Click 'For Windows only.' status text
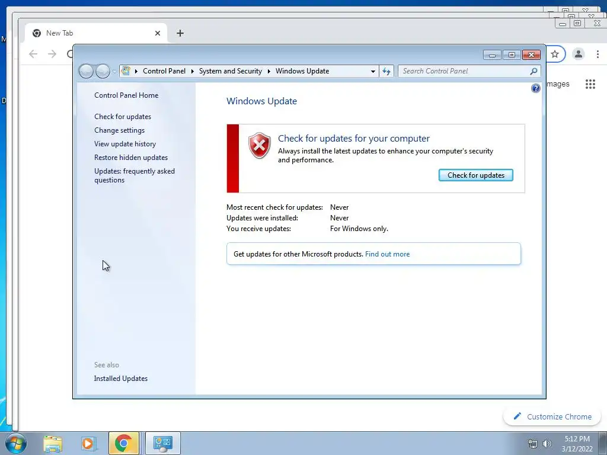Screen dimensions: 607x455 pos(359,229)
